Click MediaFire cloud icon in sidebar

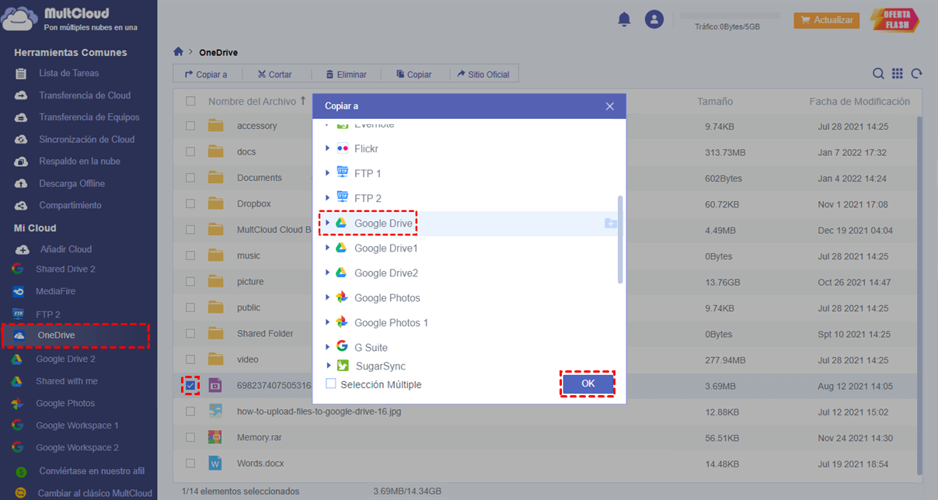[19, 292]
